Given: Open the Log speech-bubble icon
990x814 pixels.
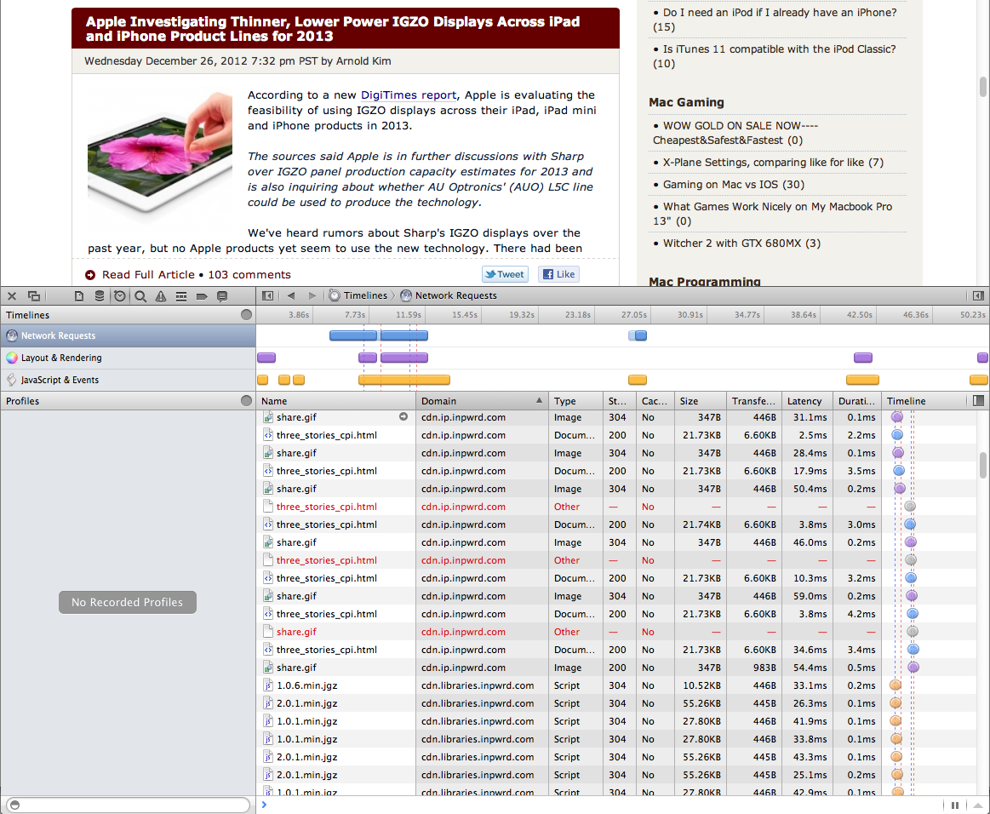Looking at the screenshot, I should coord(221,295).
